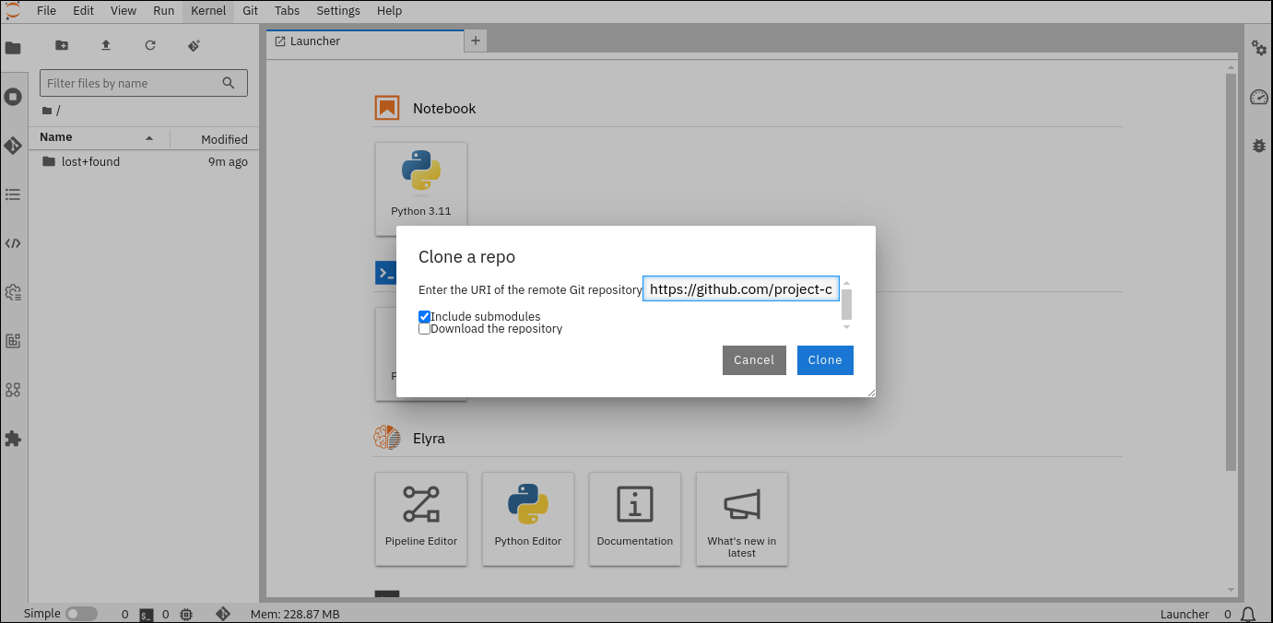The image size is (1273, 623).
Task: Cancel the Clone a repo dialog
Action: pos(754,360)
